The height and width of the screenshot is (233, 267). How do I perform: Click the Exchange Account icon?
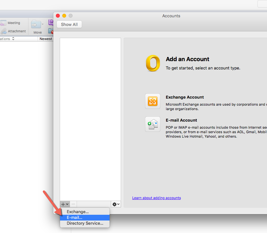click(153, 101)
